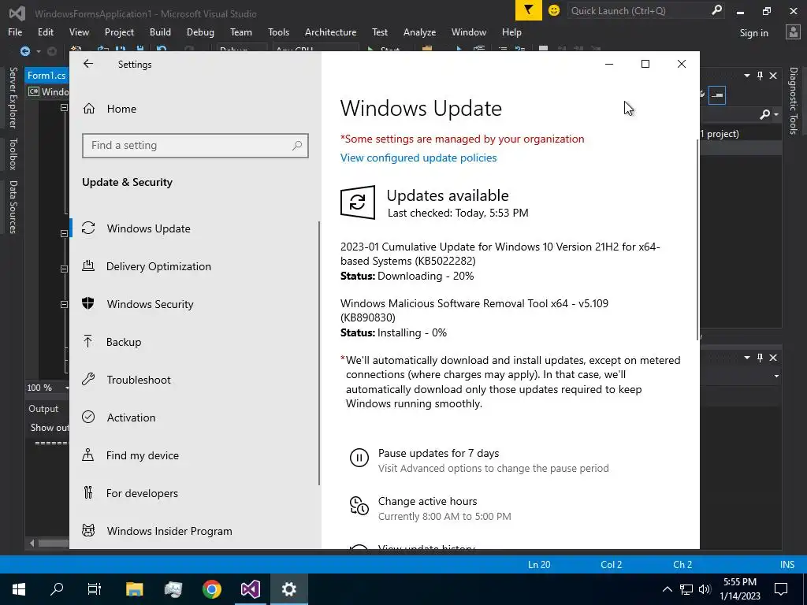807x605 pixels.
Task: Click the INS status bar indicator
Action: pos(787,564)
